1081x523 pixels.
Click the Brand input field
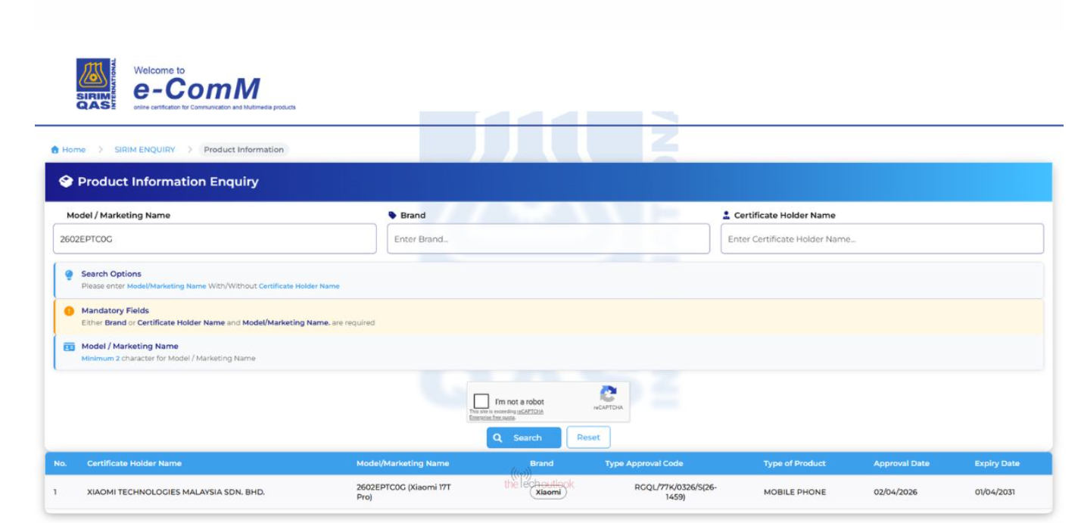coord(548,238)
